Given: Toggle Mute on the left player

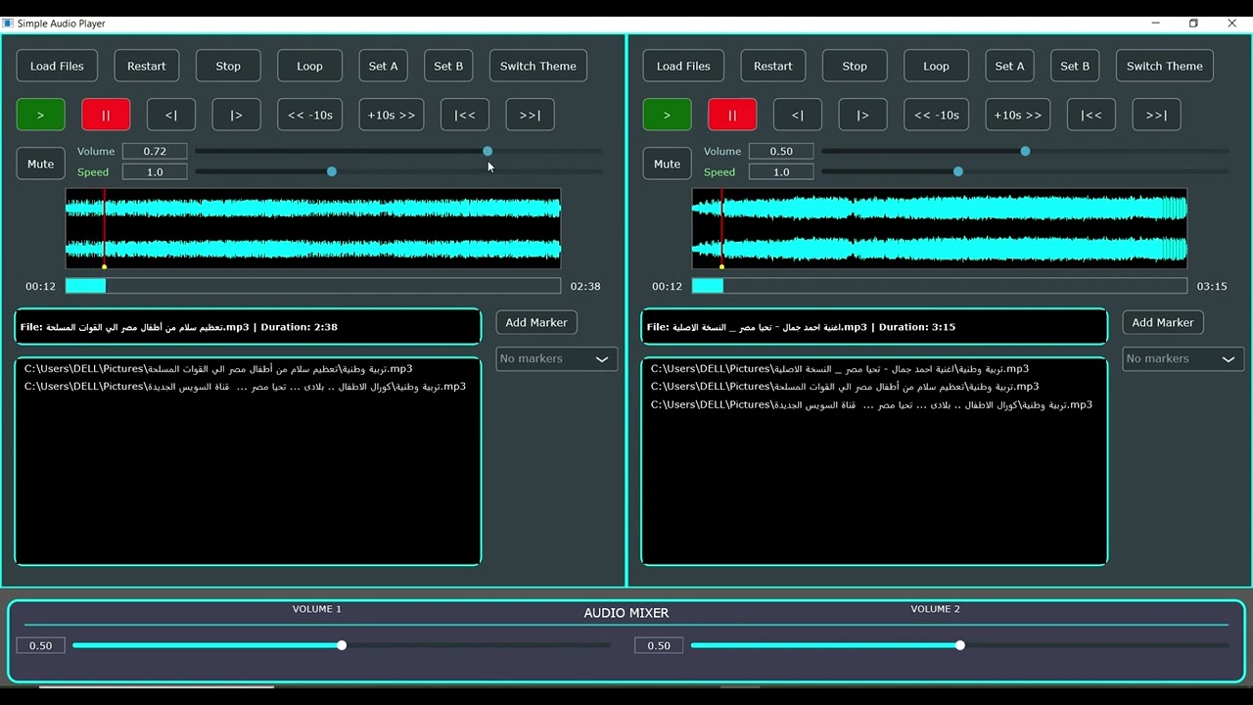Looking at the screenshot, I should 41,164.
